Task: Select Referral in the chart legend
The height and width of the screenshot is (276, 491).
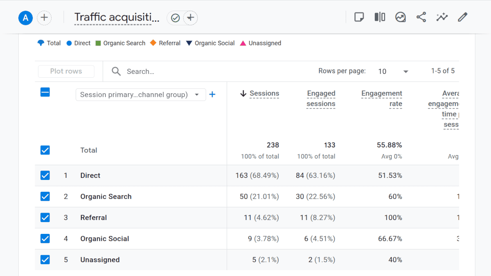Action: (x=165, y=43)
